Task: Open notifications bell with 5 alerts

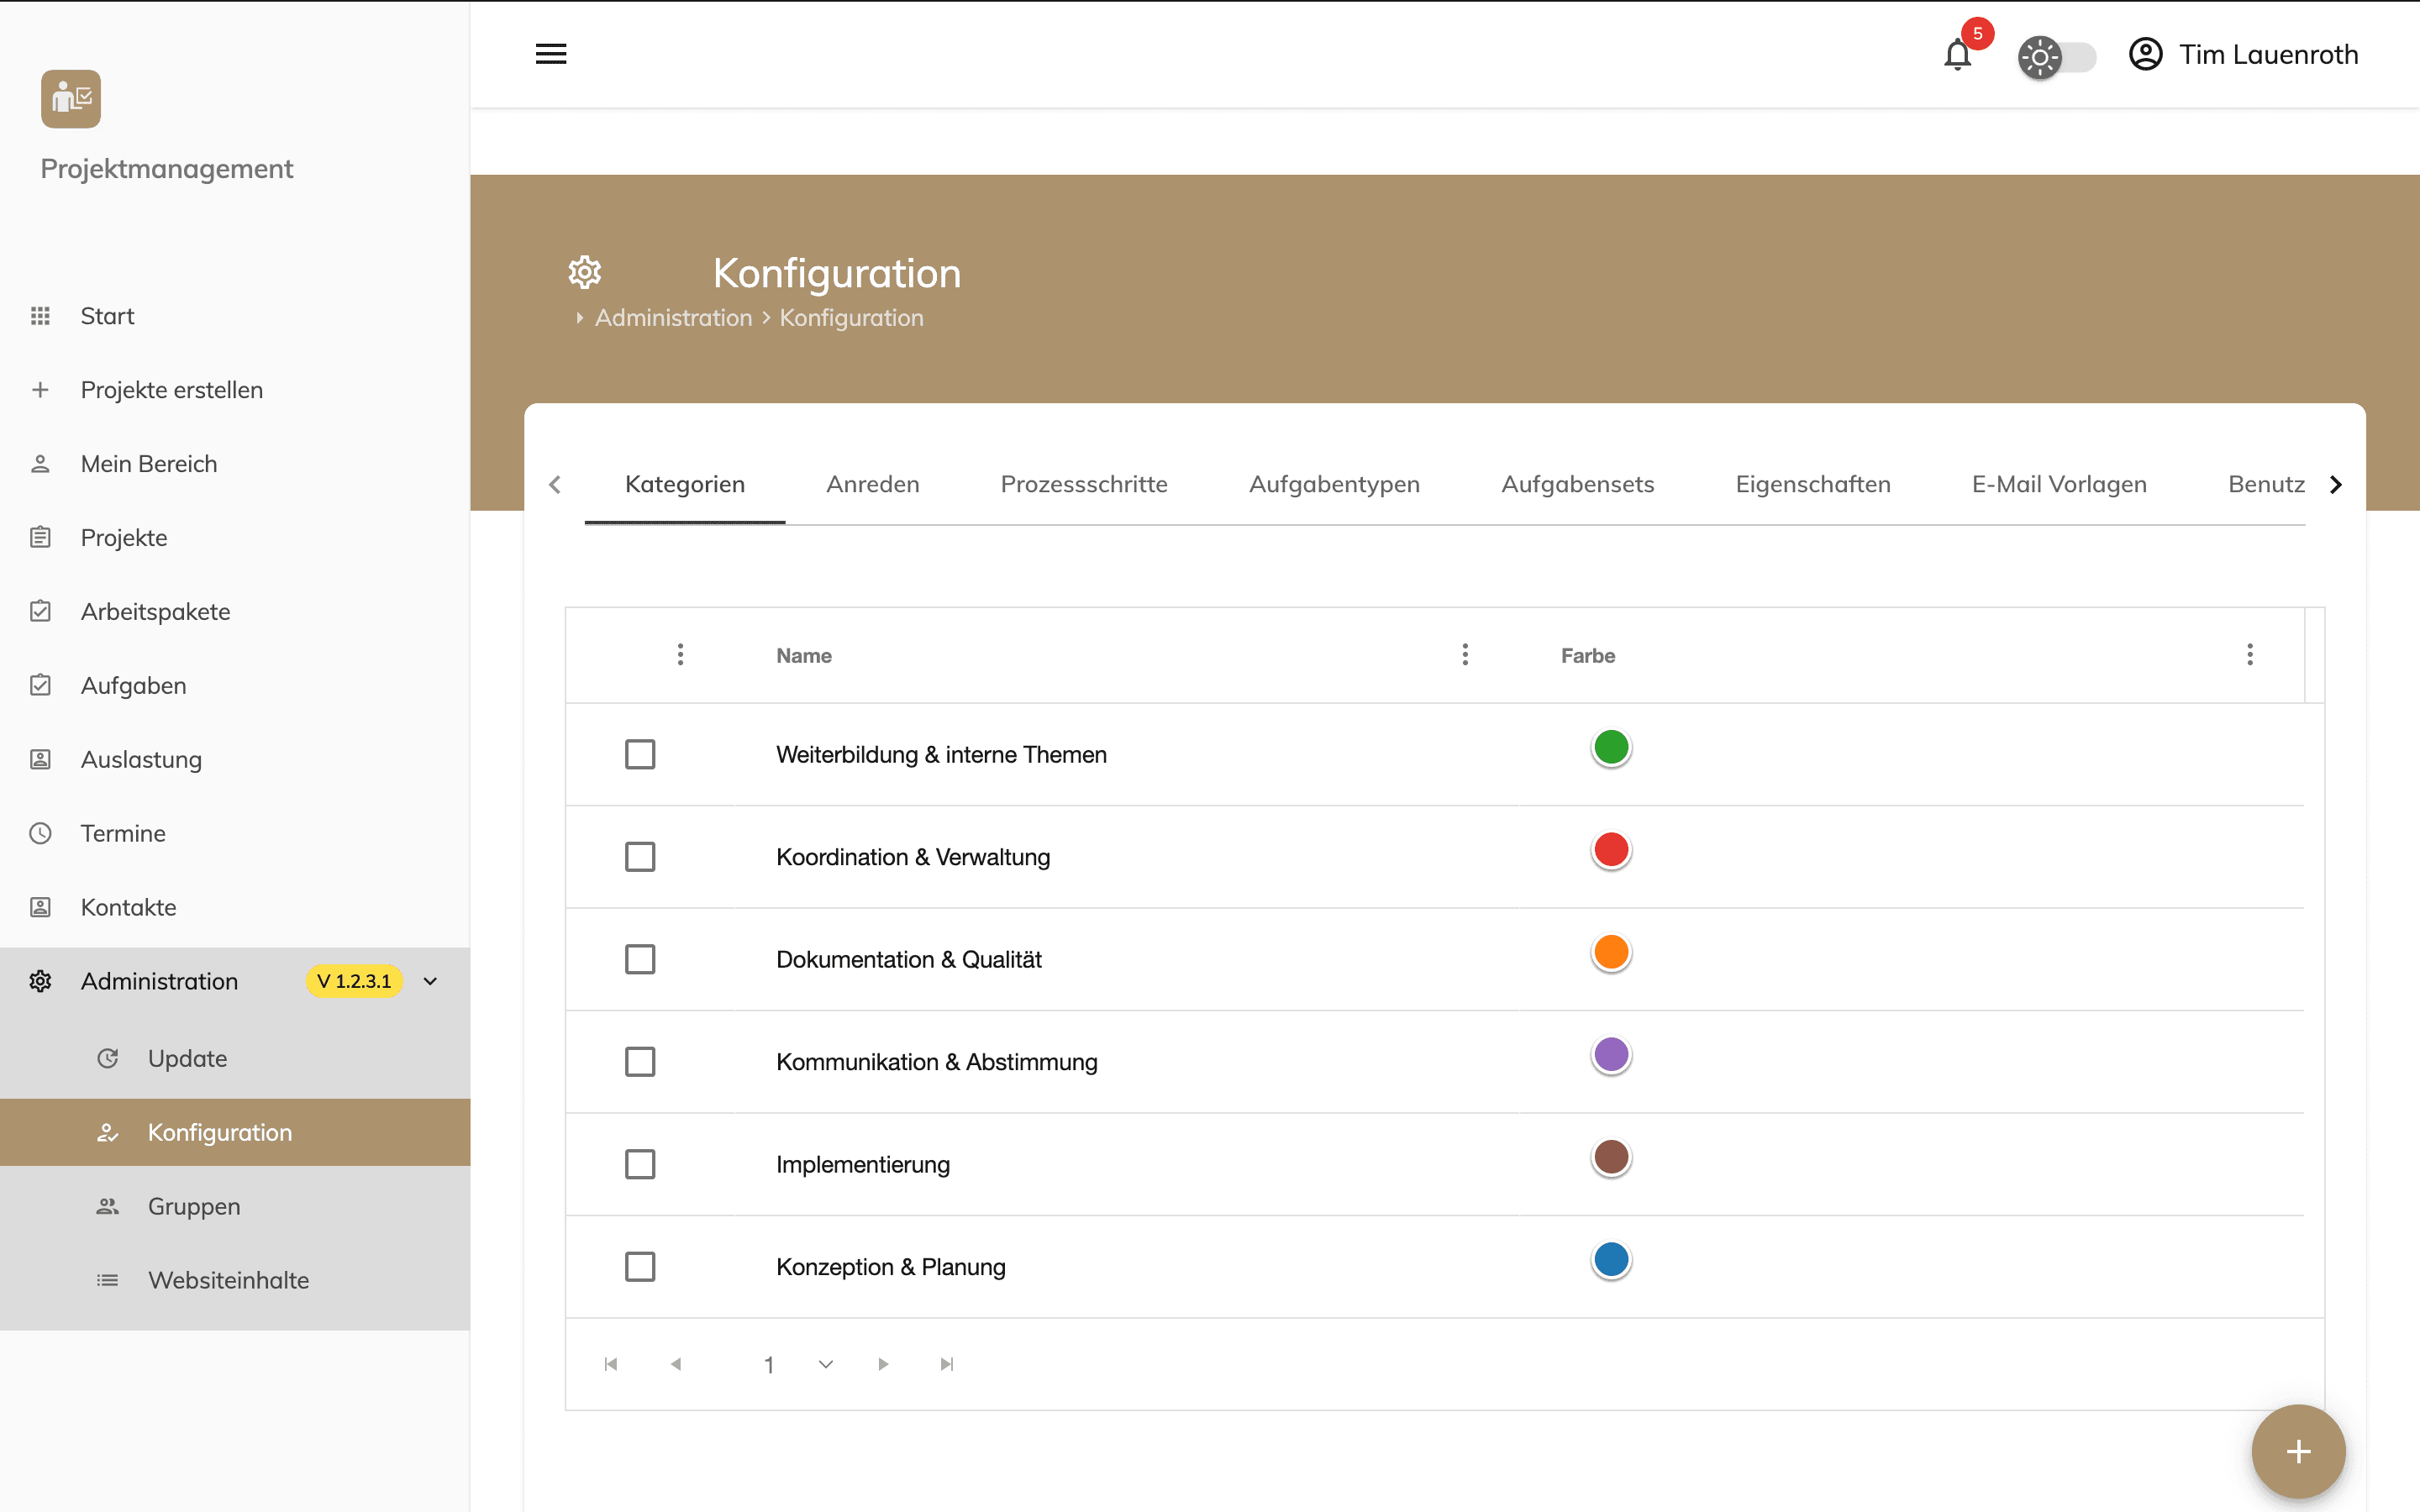Action: 1958,54
